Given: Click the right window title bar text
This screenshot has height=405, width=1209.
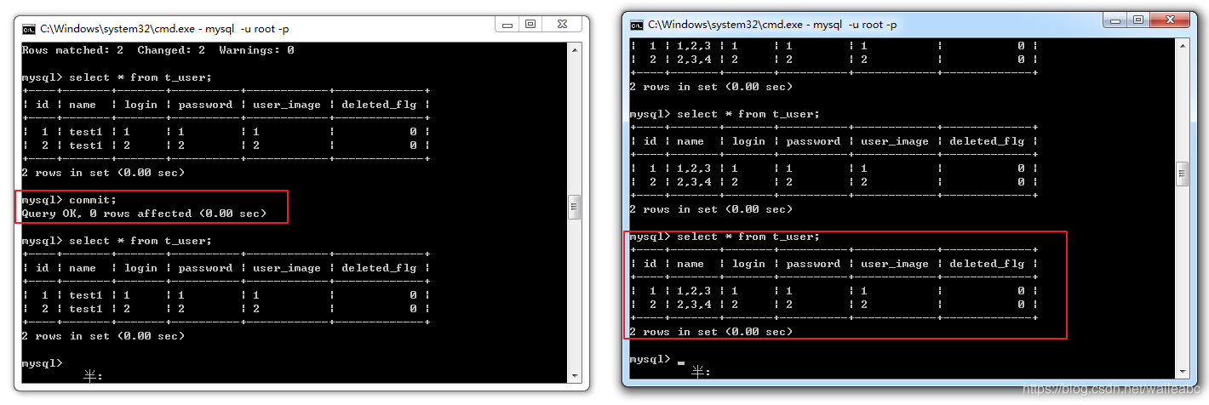Looking at the screenshot, I should coord(772,25).
